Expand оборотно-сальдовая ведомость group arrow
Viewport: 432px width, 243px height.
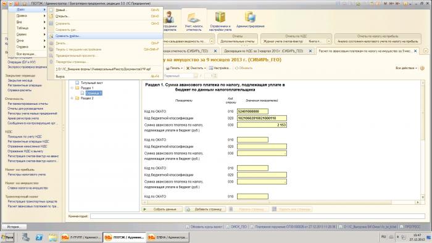pos(212,41)
